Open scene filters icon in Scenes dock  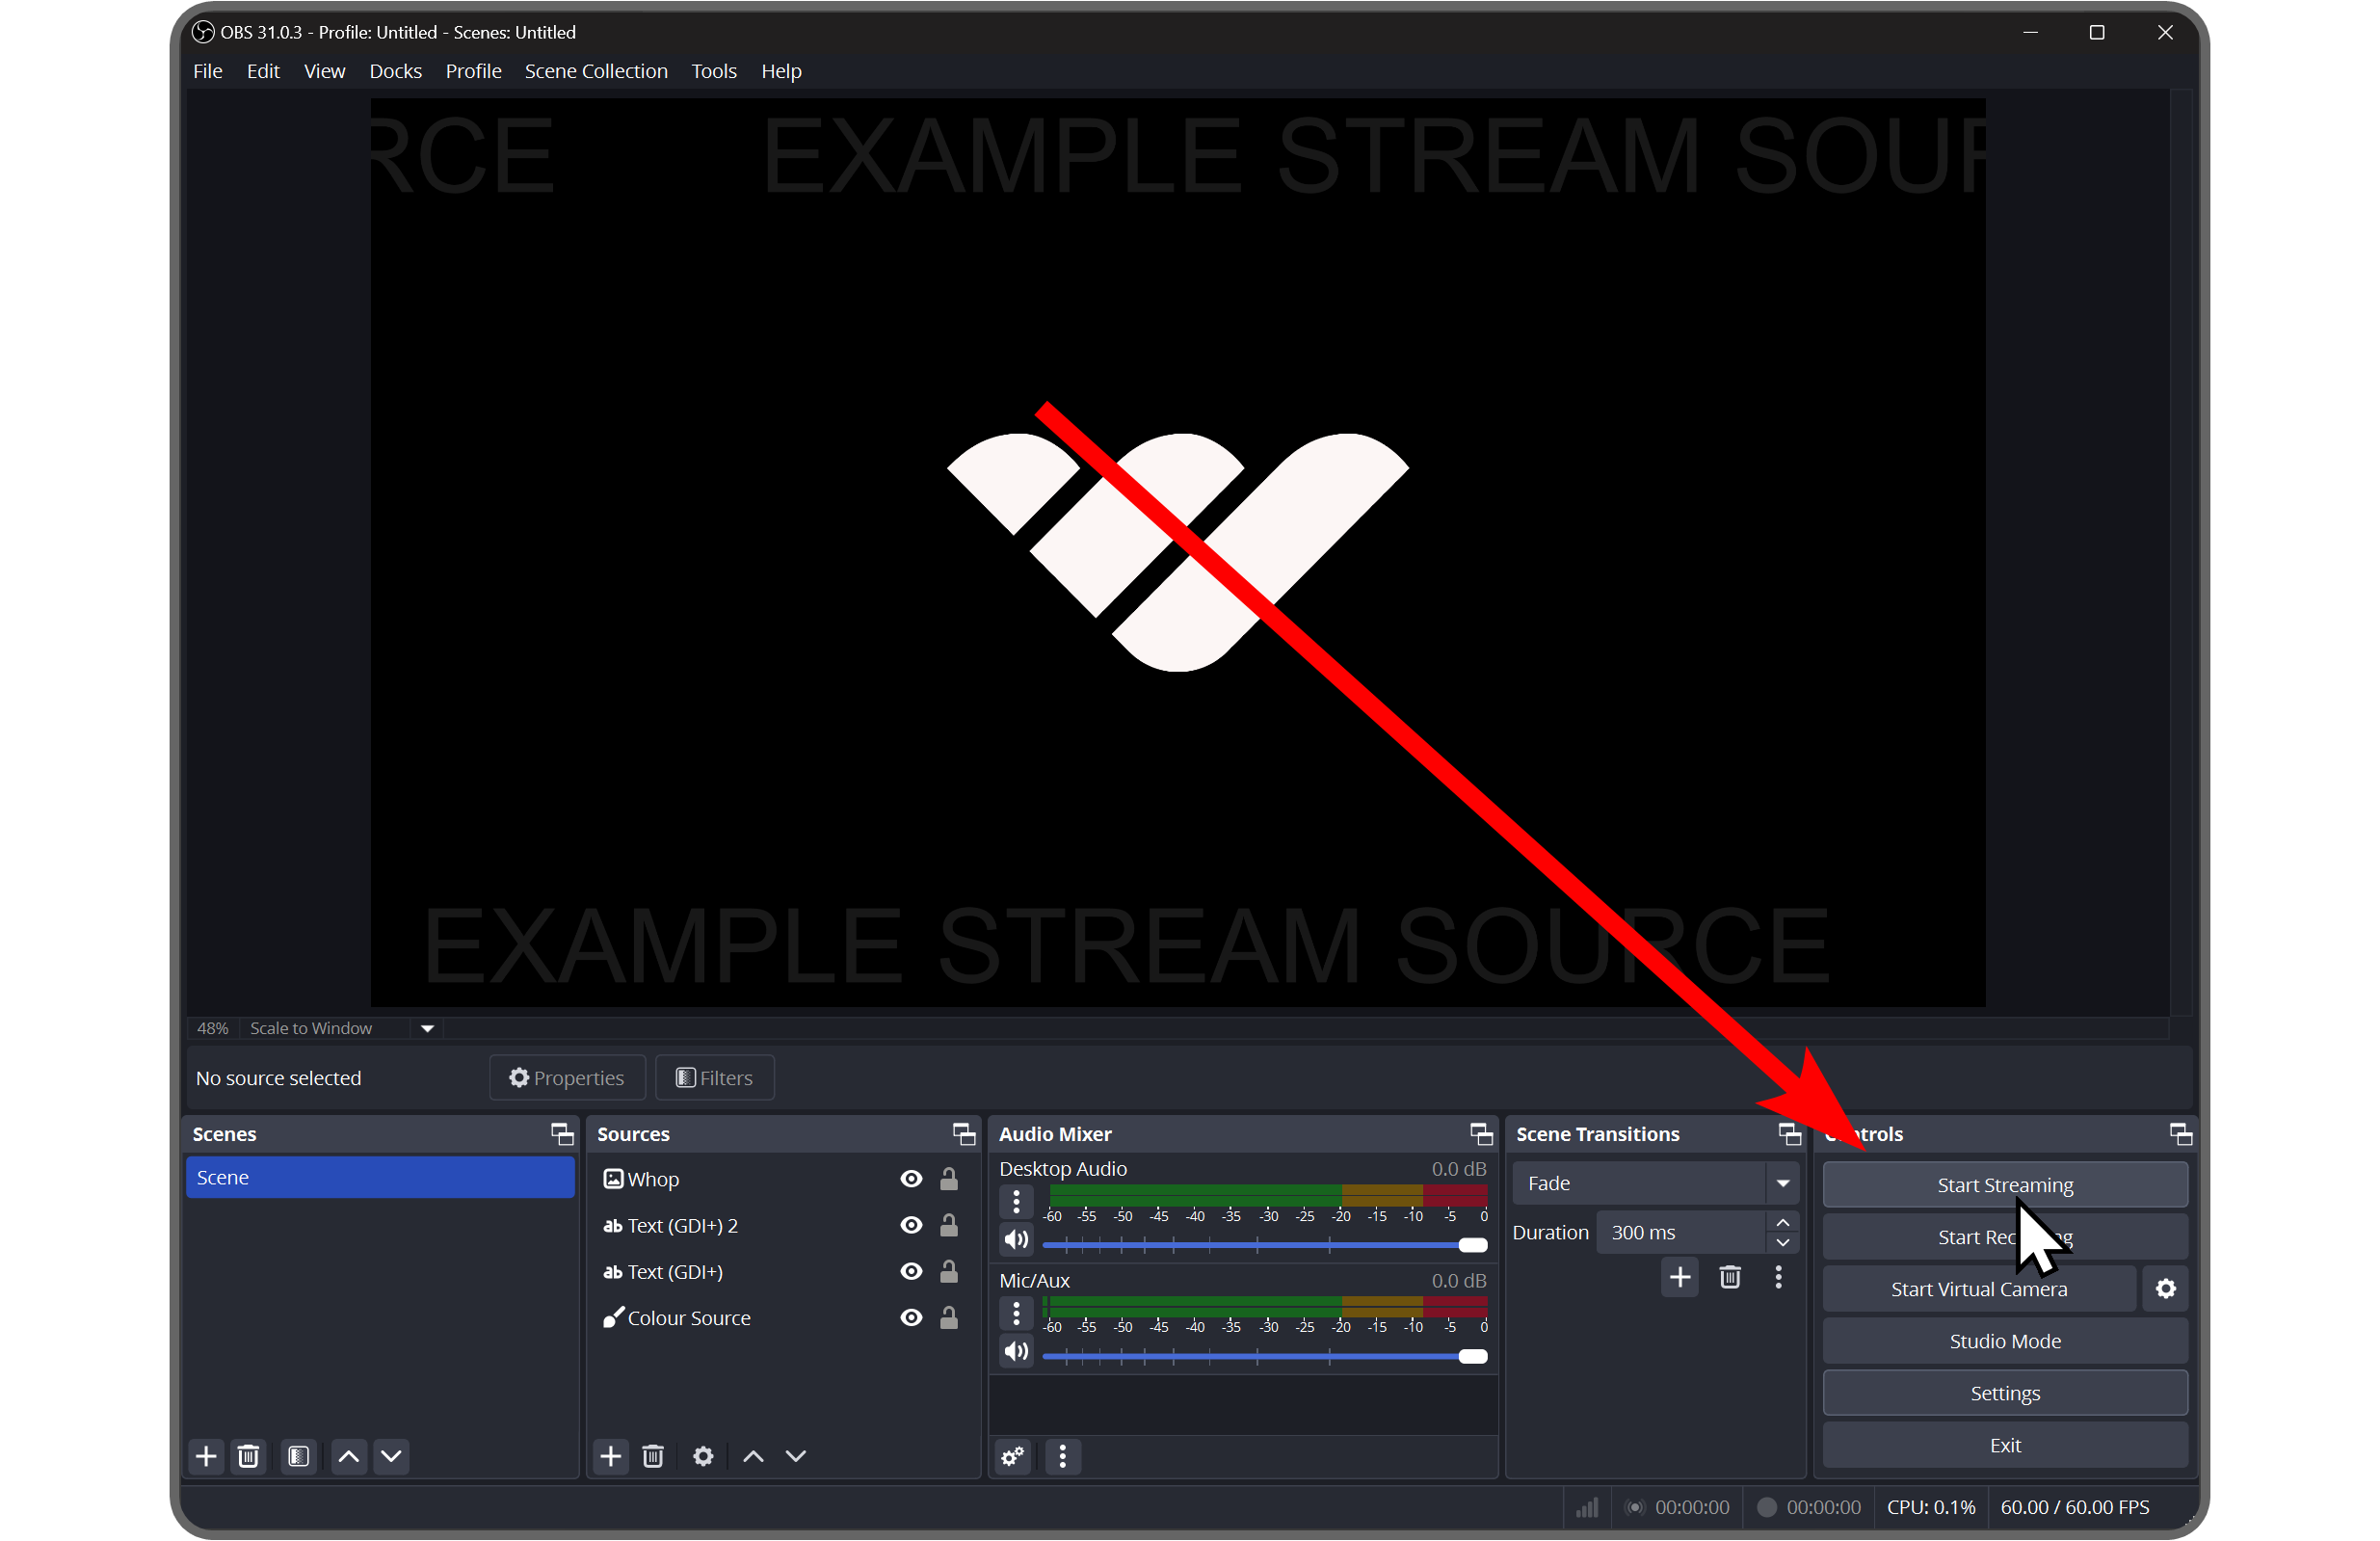pos(298,1456)
